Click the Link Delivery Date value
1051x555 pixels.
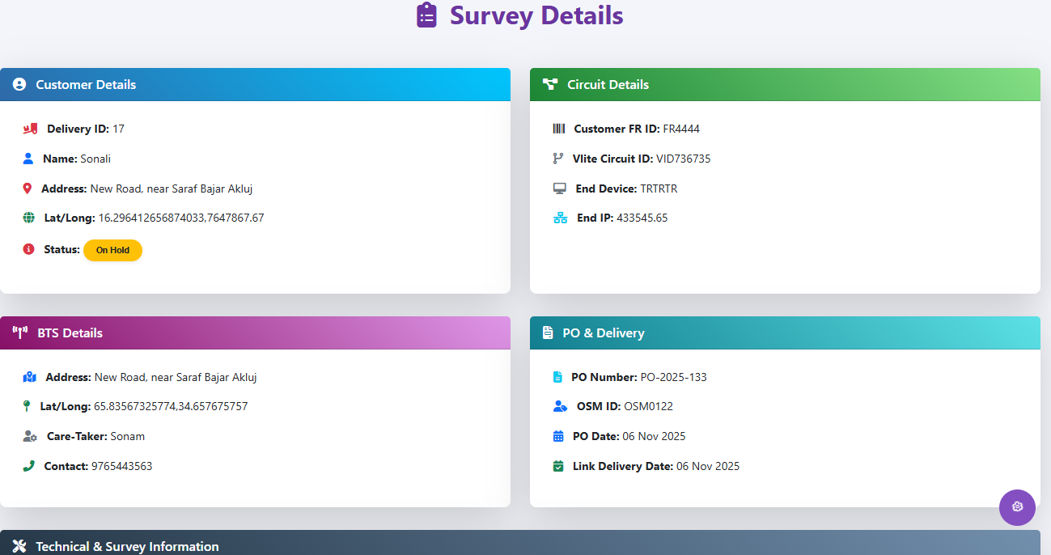(708, 466)
